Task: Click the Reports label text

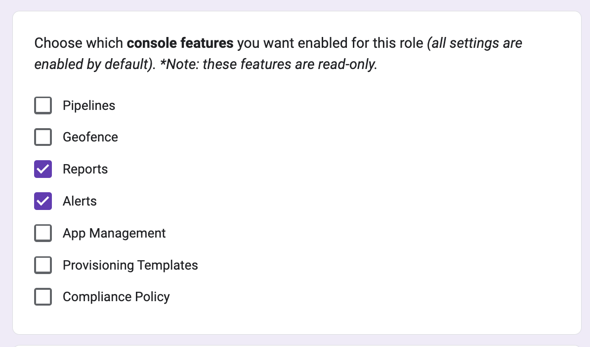Action: click(85, 169)
